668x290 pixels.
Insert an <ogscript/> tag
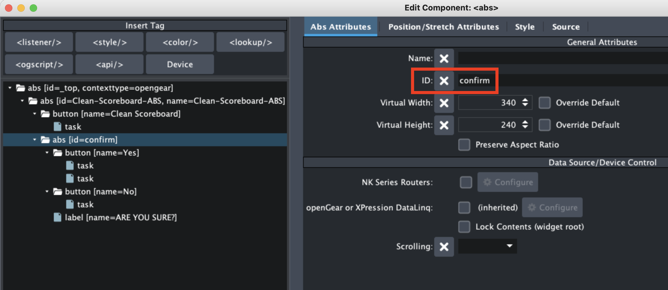pos(39,64)
